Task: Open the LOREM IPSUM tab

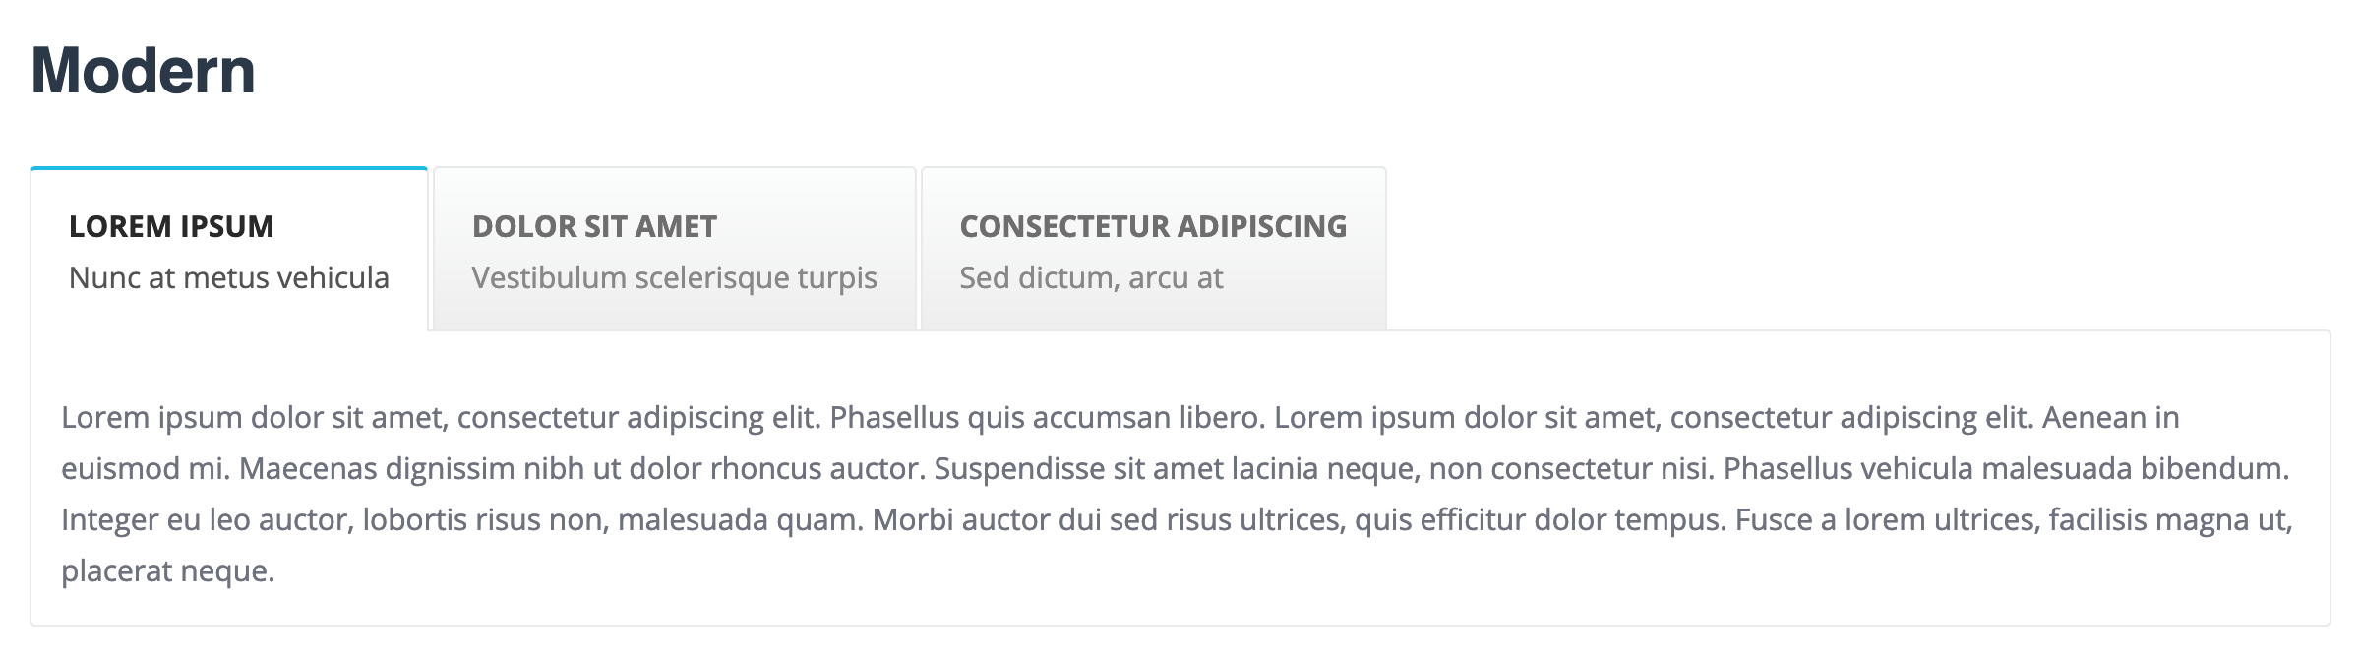Action: [171, 227]
